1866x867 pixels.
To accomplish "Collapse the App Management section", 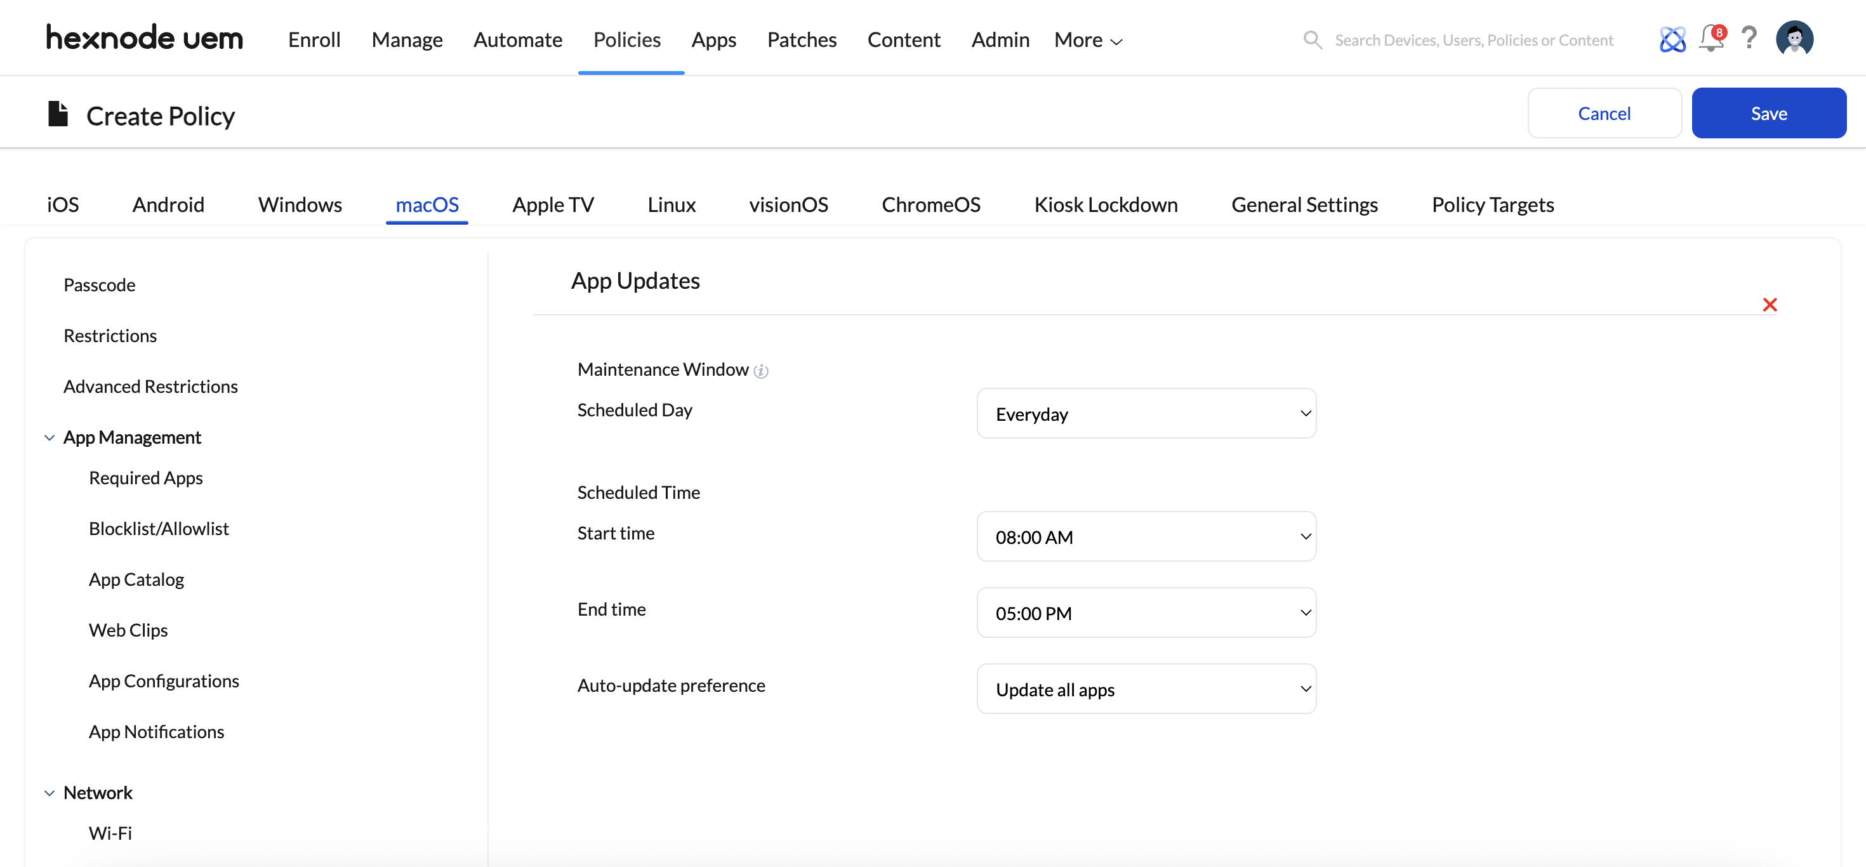I will point(50,437).
